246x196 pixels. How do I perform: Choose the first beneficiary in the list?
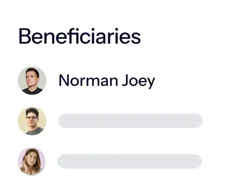pos(86,81)
